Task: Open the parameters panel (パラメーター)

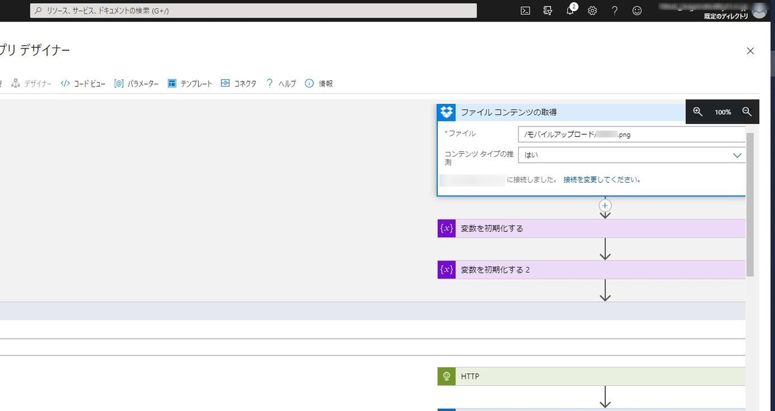Action: tap(136, 83)
